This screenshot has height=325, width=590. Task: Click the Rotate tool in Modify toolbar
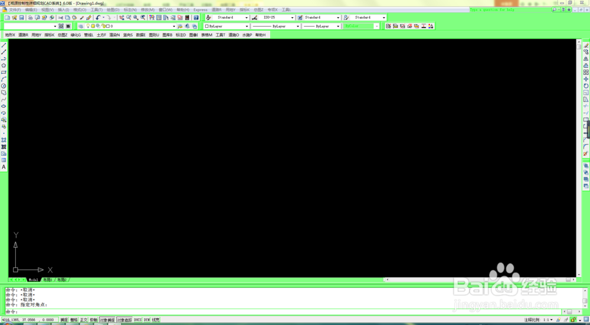586,86
